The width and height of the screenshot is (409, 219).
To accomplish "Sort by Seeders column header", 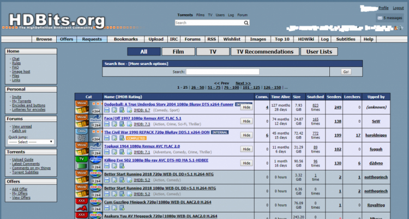I will (334, 97).
